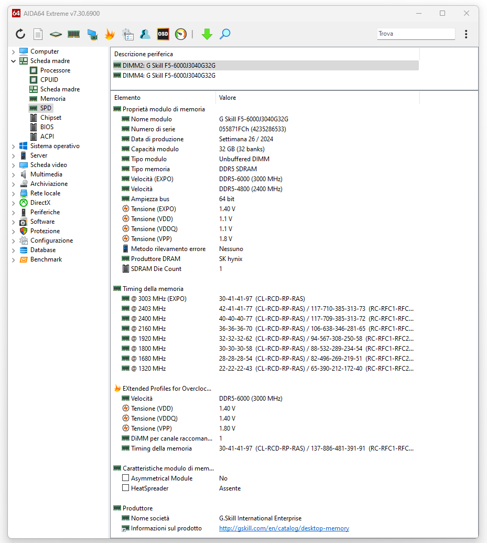487x543 pixels.
Task: Collapse the Scheda madre tree node
Action: coord(14,61)
